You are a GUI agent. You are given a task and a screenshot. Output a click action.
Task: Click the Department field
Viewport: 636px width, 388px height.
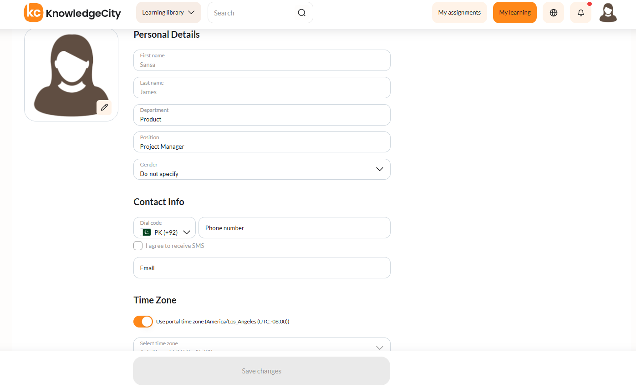262,115
